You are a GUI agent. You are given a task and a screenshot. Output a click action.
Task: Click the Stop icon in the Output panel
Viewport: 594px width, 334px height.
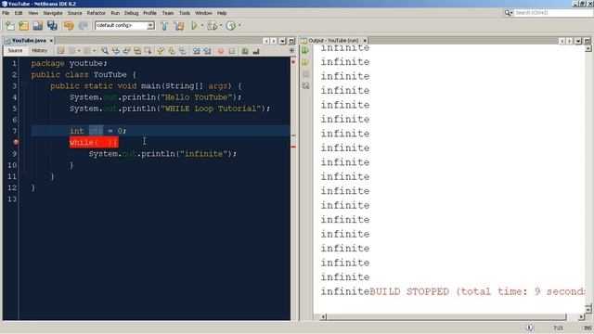click(x=305, y=74)
